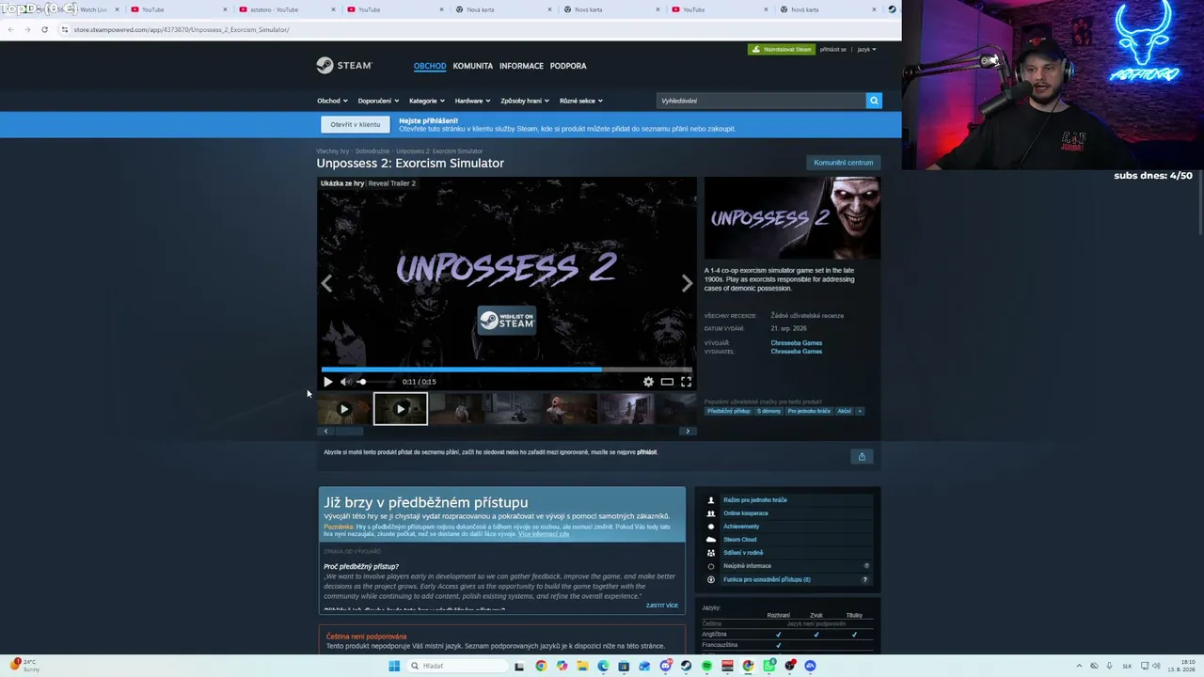
Task: Expand the Způsoby hraní dropdown menu
Action: tap(525, 101)
